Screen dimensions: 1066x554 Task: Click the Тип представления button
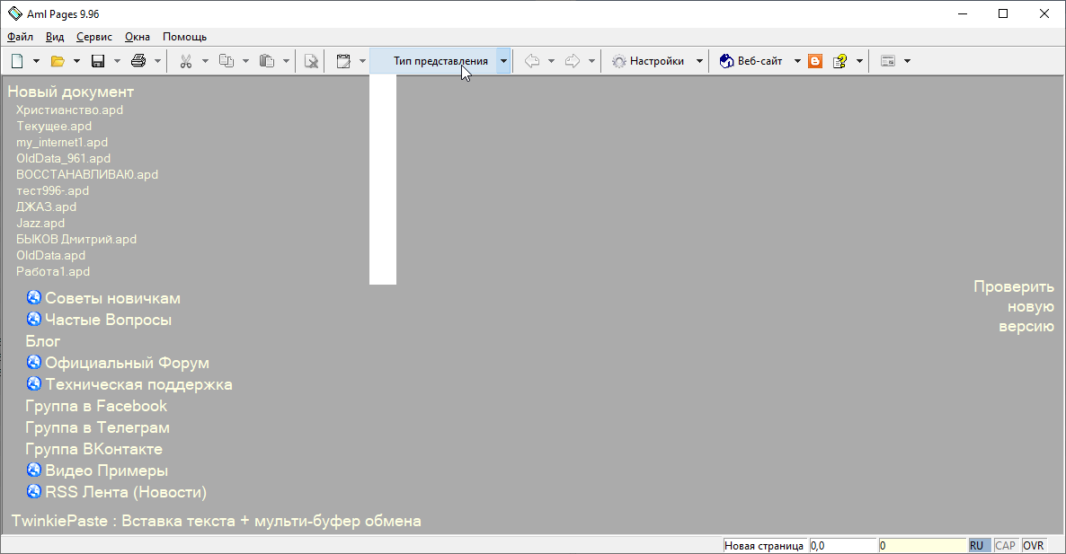tap(433, 61)
